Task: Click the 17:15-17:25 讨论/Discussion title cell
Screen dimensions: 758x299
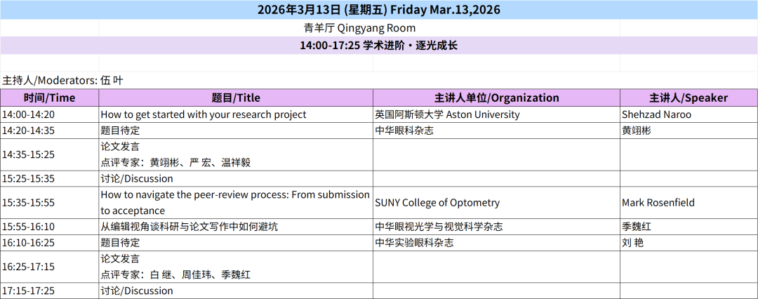Action: [137, 291]
